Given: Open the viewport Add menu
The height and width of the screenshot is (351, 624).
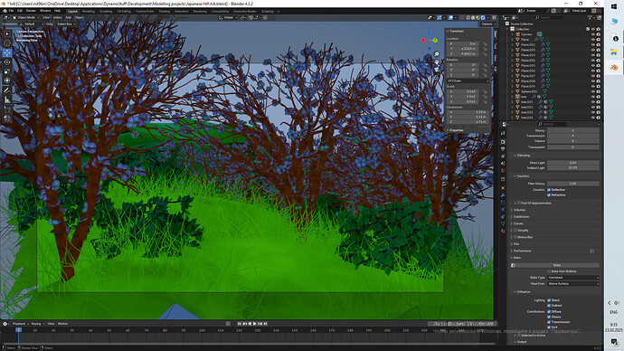Looking at the screenshot, I should pyautogui.click(x=68, y=17).
